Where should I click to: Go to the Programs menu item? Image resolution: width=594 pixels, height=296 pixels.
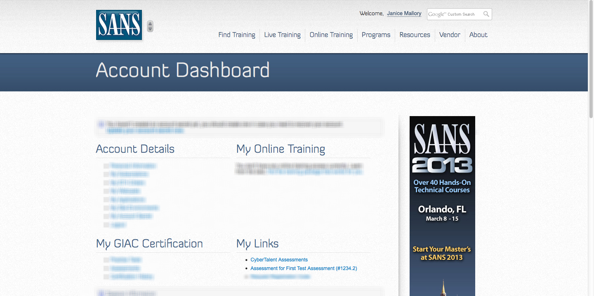tap(376, 35)
